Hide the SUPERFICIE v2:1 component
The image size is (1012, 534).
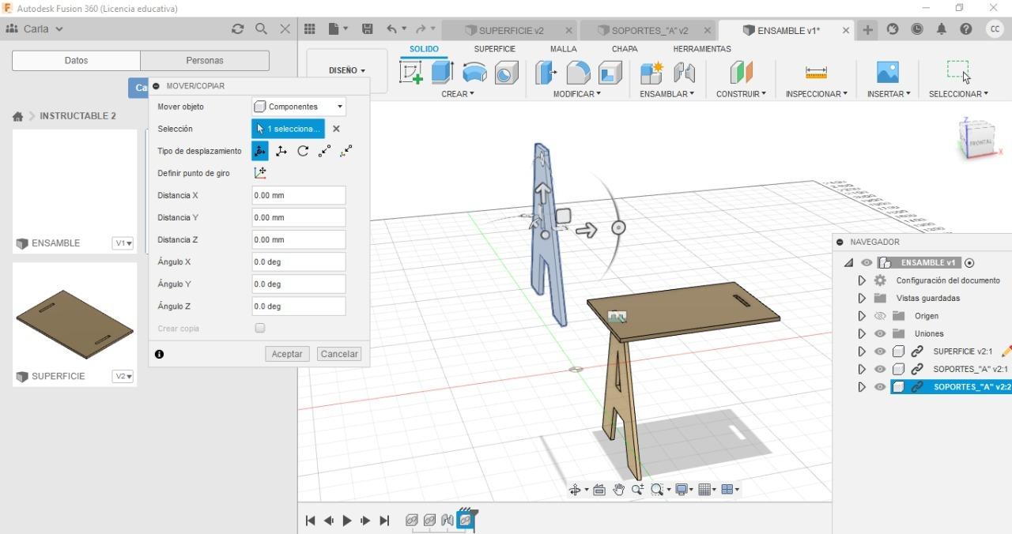(880, 352)
